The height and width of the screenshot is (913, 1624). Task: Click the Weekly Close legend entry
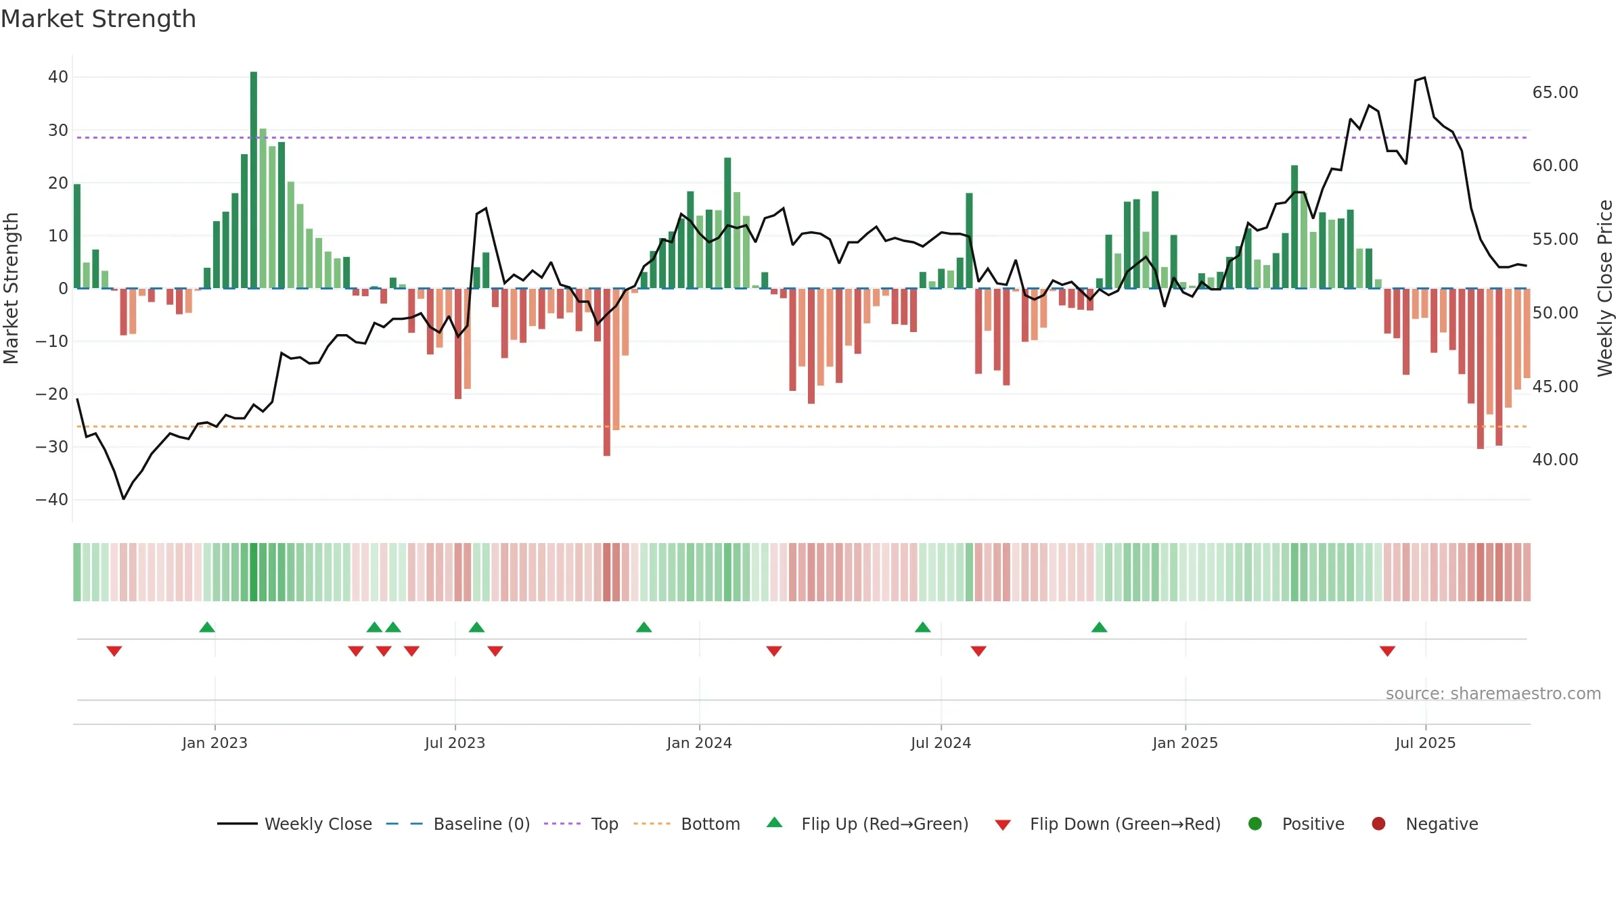[295, 824]
